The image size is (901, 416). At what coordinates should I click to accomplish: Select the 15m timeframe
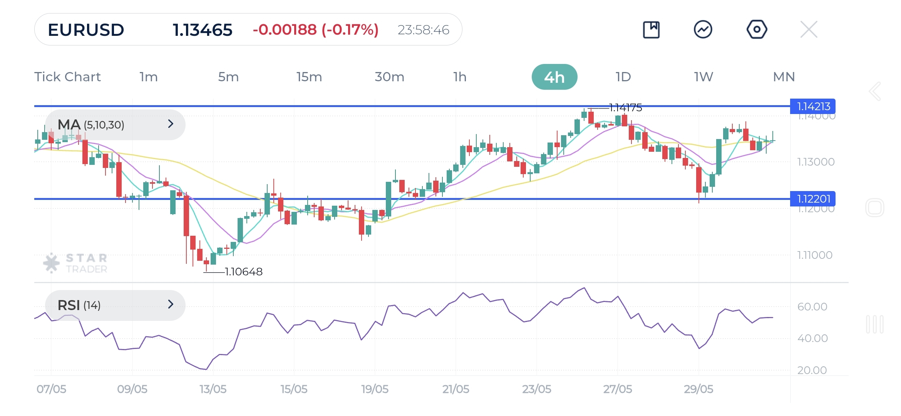(x=309, y=77)
